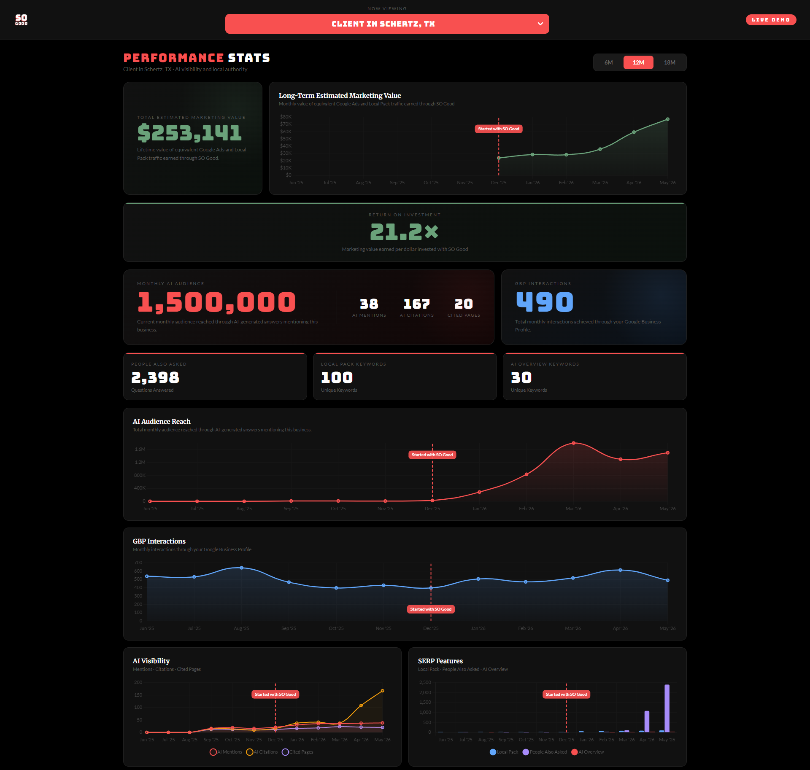Click the Mar '26 peak point on AI Audience Reach chart
The image size is (810, 770).
573,443
